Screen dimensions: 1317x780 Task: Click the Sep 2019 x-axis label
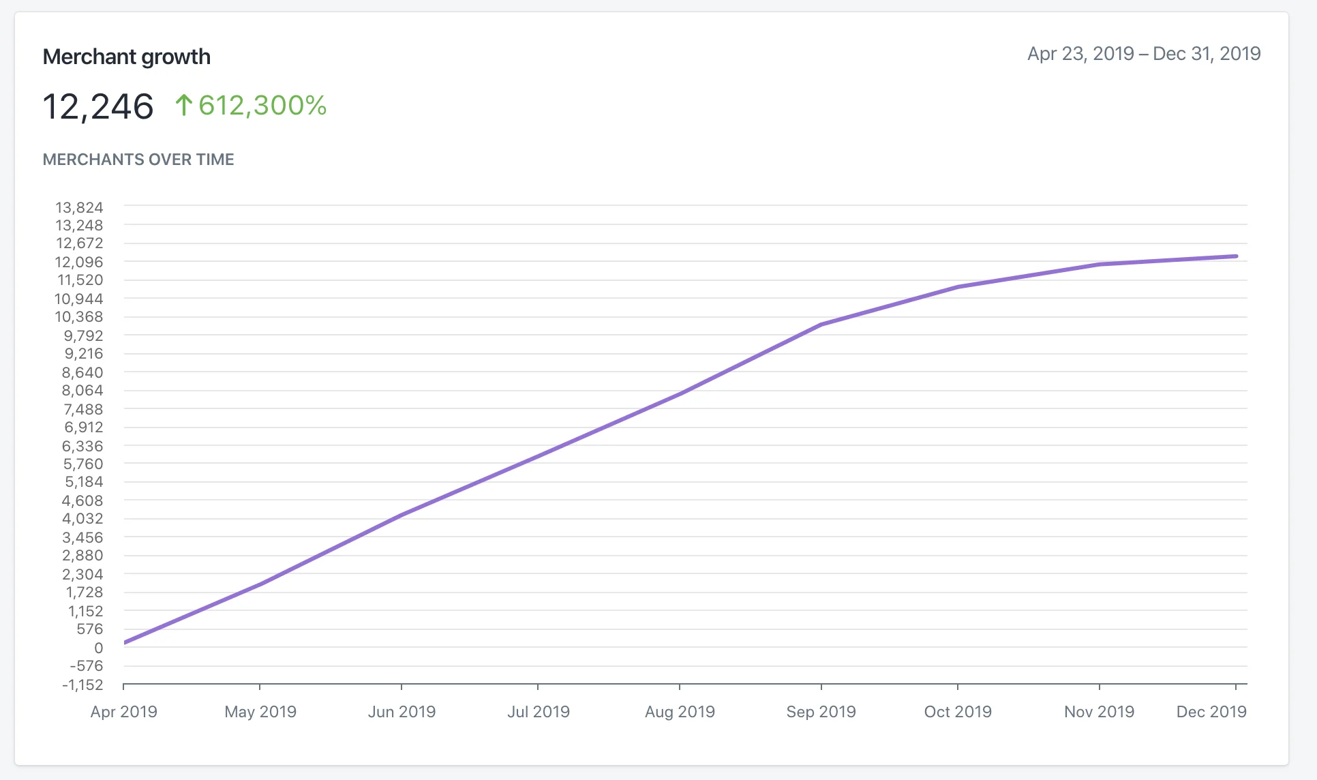click(x=821, y=712)
